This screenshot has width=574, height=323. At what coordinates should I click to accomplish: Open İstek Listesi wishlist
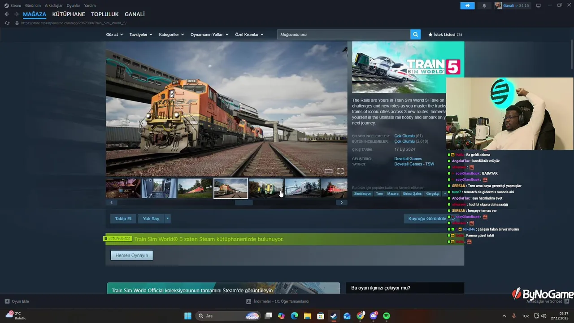pyautogui.click(x=445, y=35)
